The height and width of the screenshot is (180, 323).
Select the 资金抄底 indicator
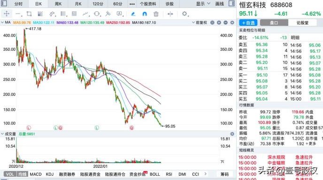[138, 174]
